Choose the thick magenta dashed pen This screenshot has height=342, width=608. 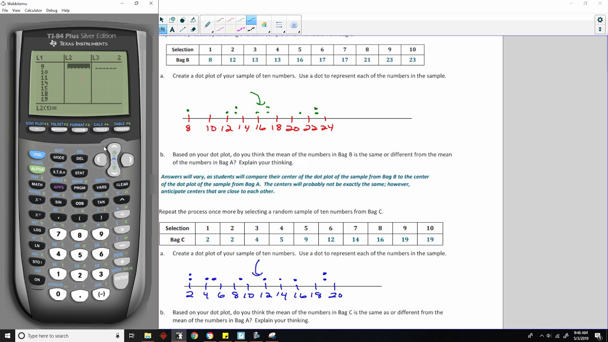coord(241,29)
